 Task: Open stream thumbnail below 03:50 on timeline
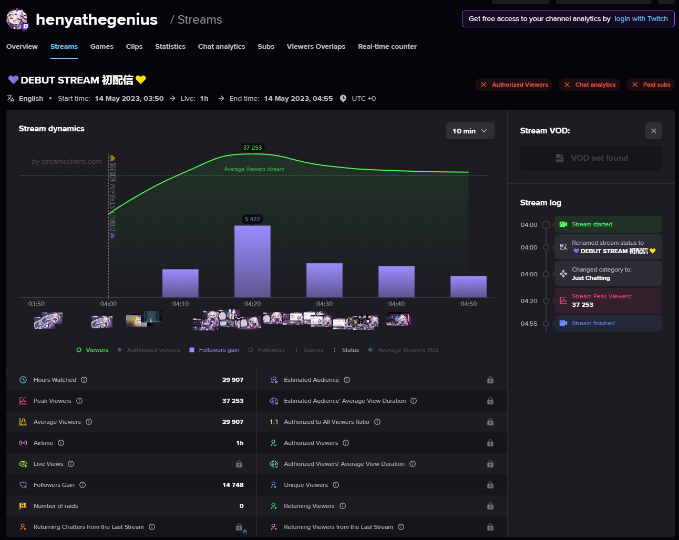(x=48, y=320)
